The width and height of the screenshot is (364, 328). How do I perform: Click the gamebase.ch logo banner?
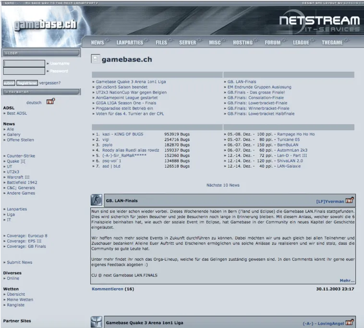click(x=45, y=25)
